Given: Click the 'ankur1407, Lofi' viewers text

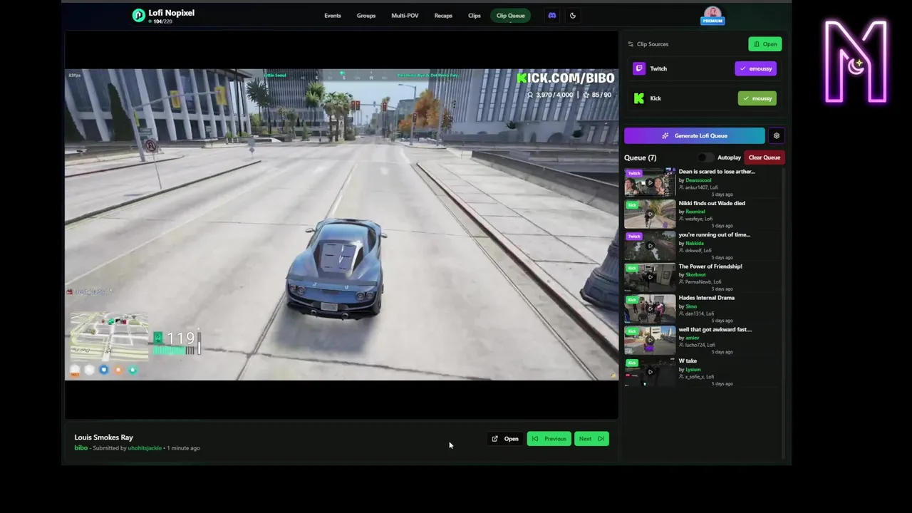Looking at the screenshot, I should (x=703, y=187).
